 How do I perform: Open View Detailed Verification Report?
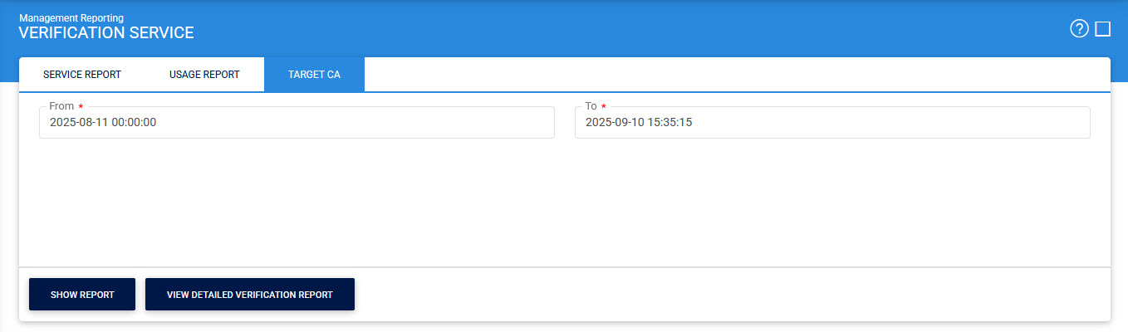pyautogui.click(x=250, y=295)
